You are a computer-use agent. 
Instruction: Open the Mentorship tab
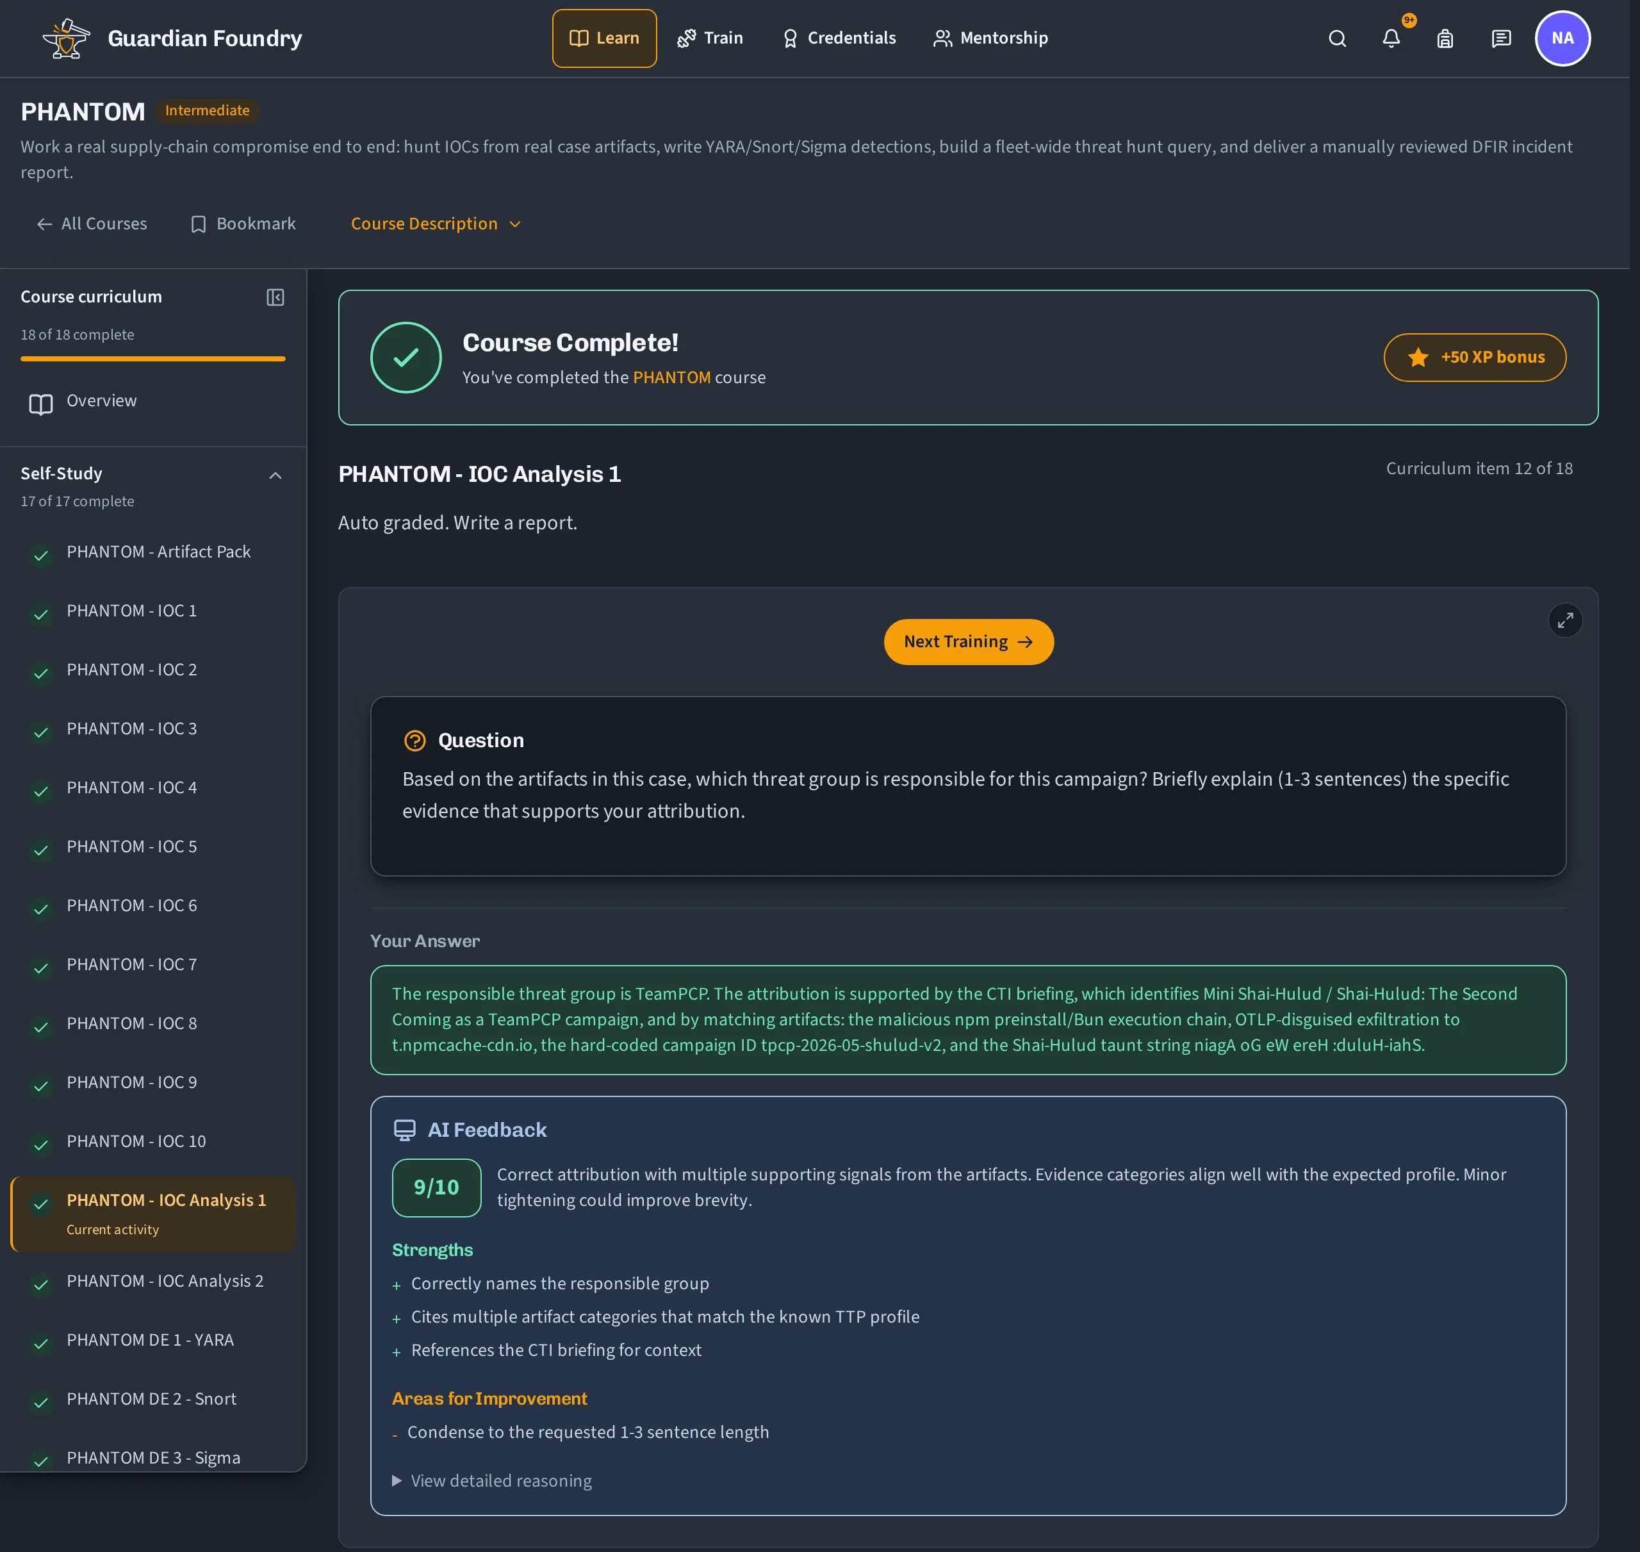pos(991,38)
